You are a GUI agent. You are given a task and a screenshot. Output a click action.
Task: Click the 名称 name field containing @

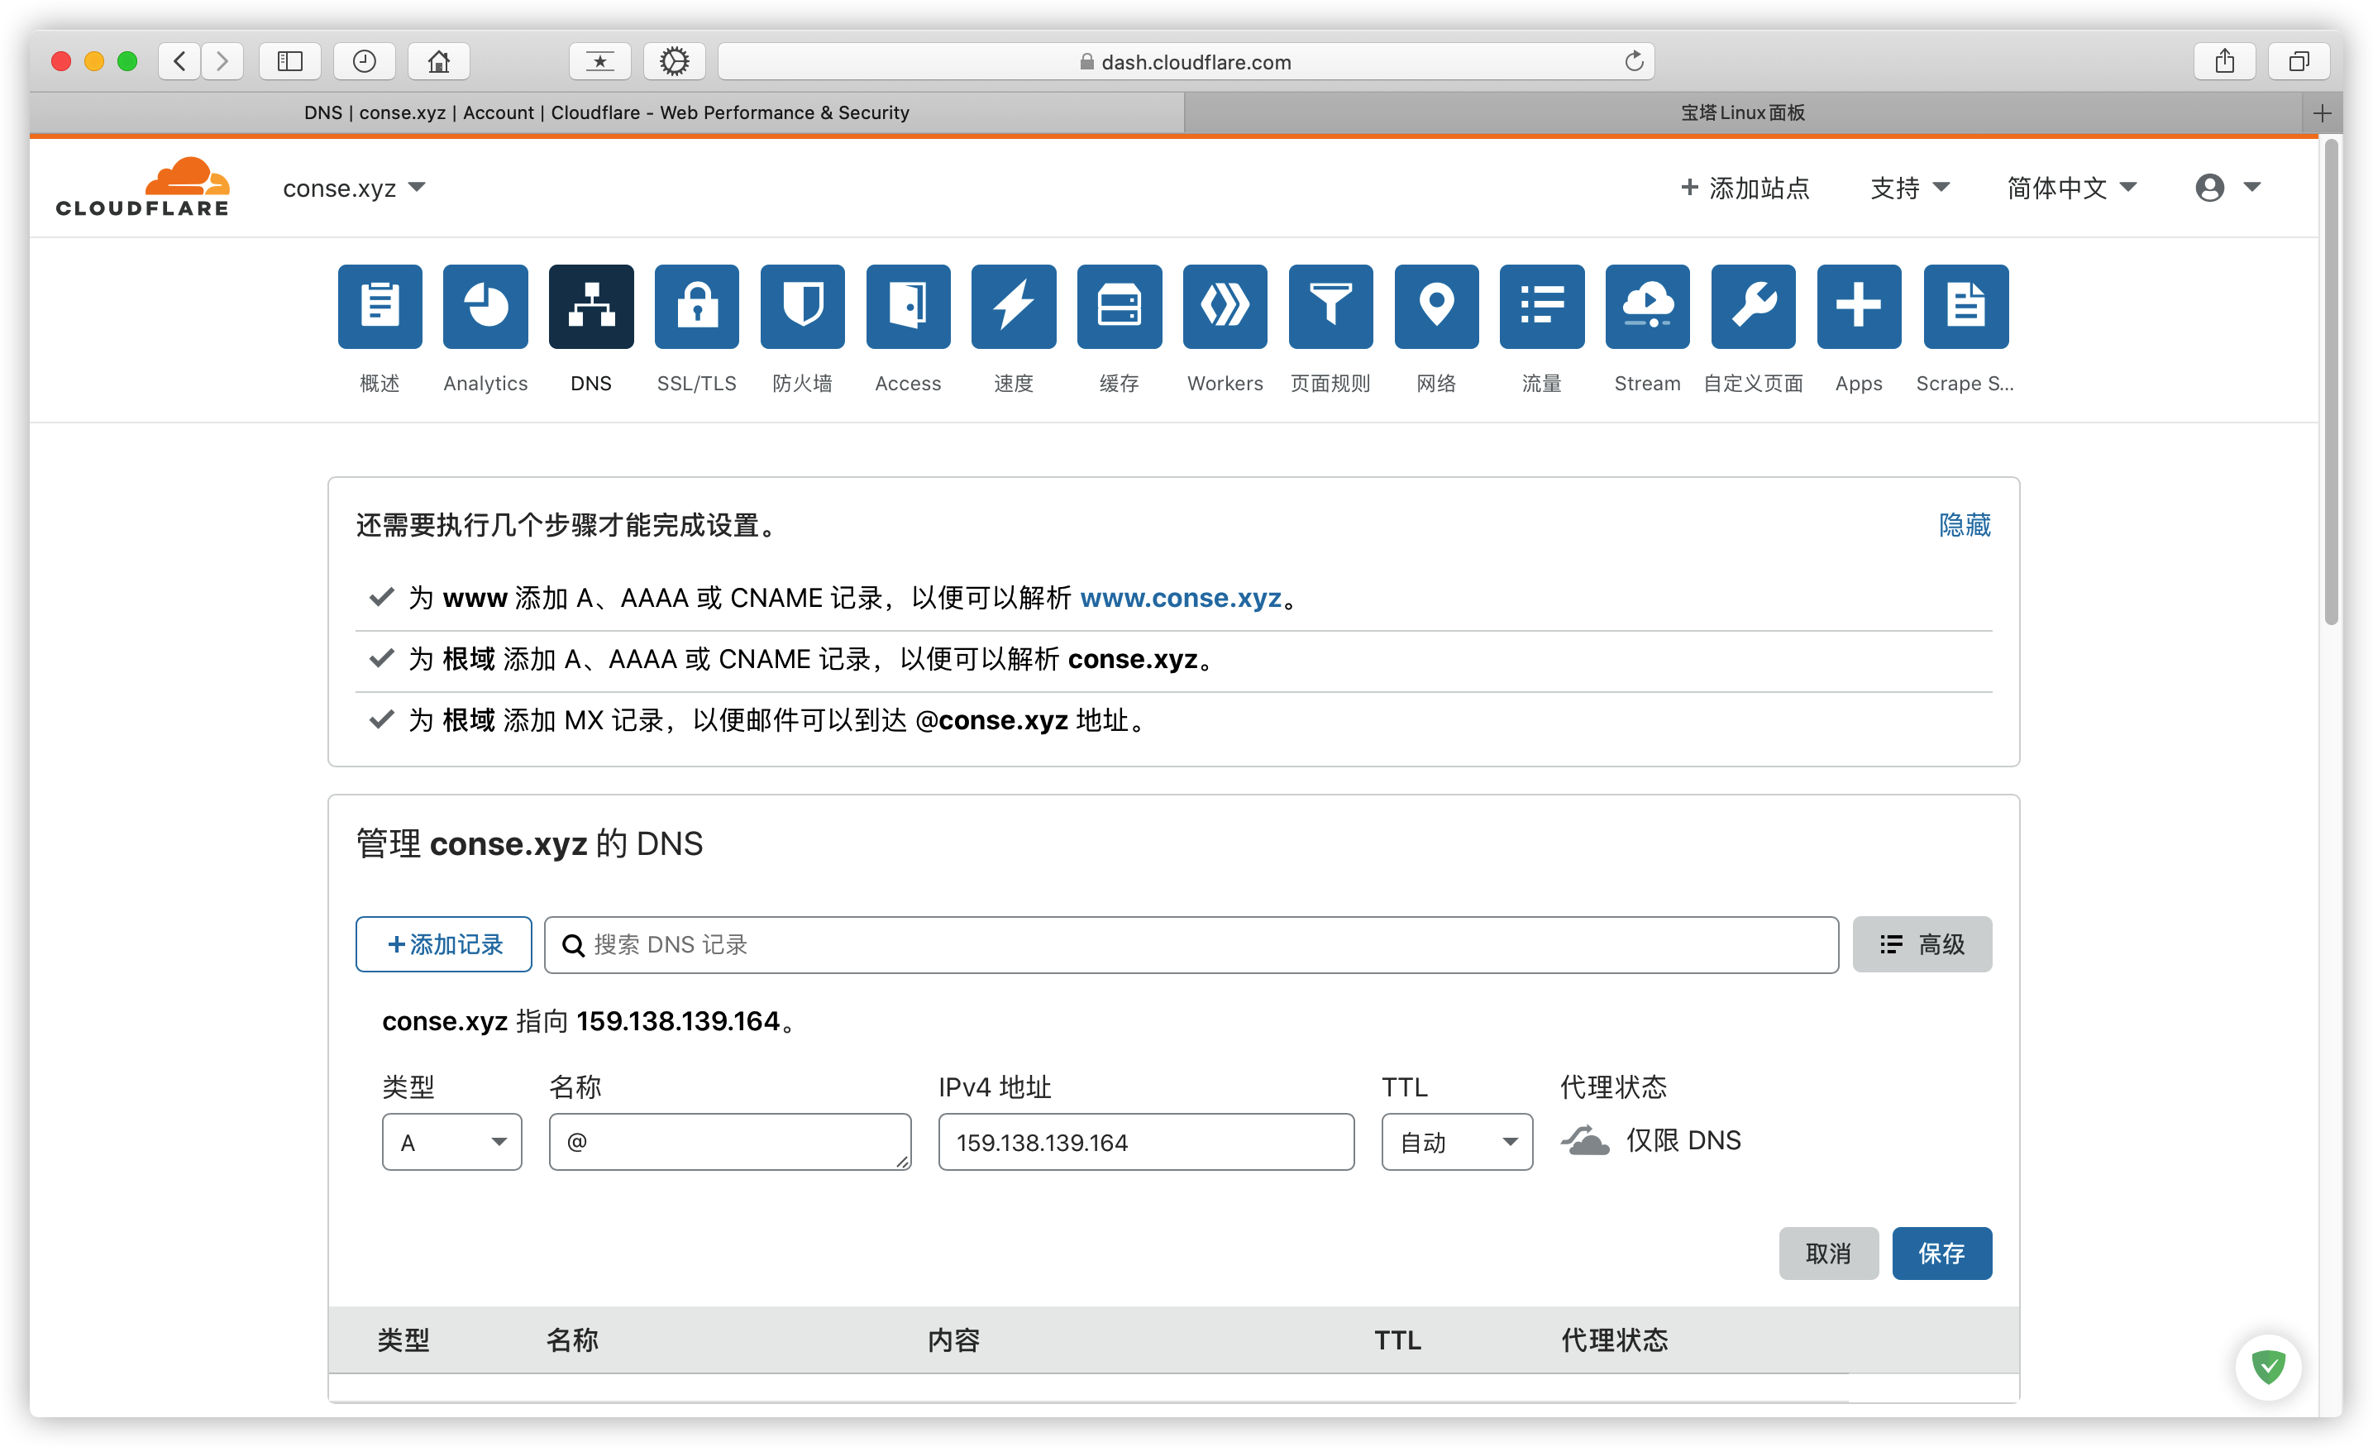pos(730,1143)
